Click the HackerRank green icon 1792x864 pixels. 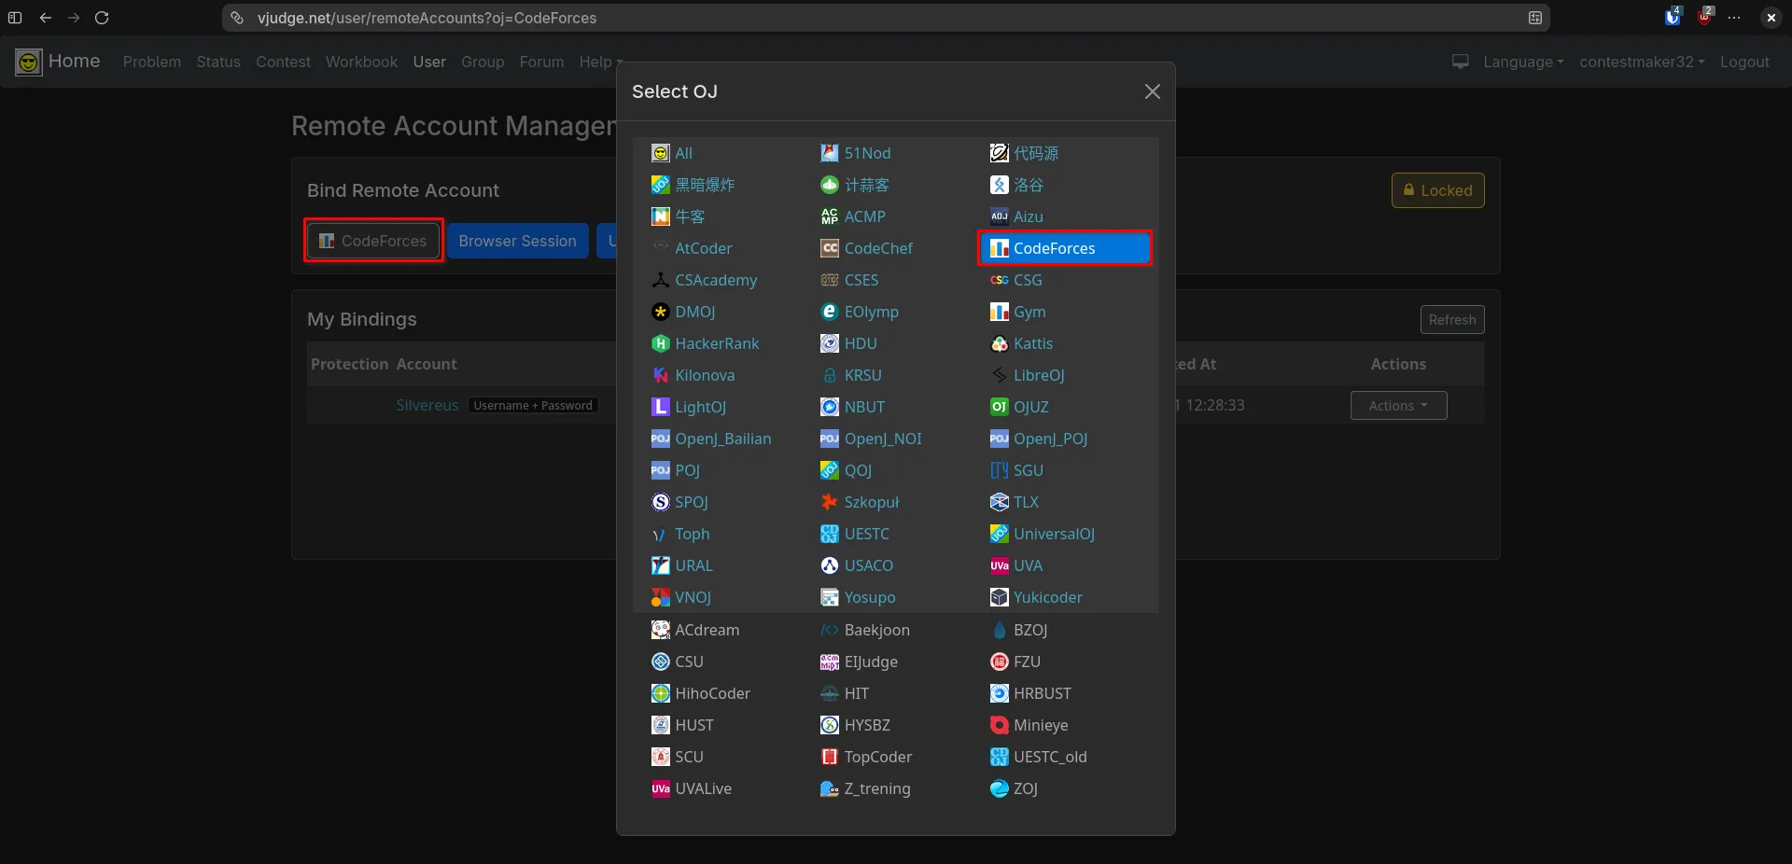click(x=660, y=343)
